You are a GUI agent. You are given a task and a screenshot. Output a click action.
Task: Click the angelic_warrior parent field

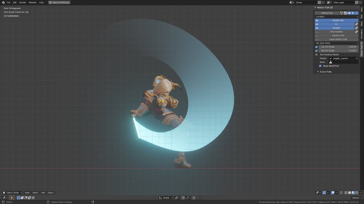click(x=342, y=58)
